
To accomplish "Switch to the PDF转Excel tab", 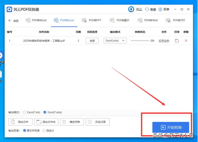I will [64, 20].
